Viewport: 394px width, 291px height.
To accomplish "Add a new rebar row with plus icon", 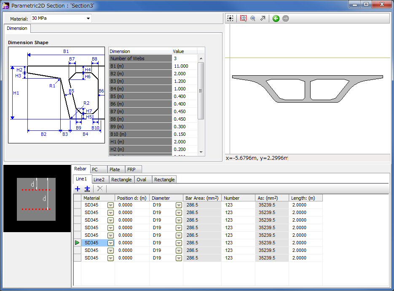I will (78, 189).
